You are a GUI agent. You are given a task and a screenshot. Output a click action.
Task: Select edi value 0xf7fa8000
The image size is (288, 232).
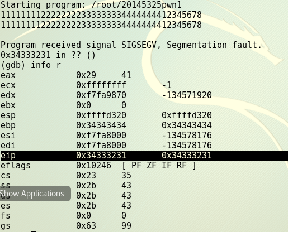(101, 146)
